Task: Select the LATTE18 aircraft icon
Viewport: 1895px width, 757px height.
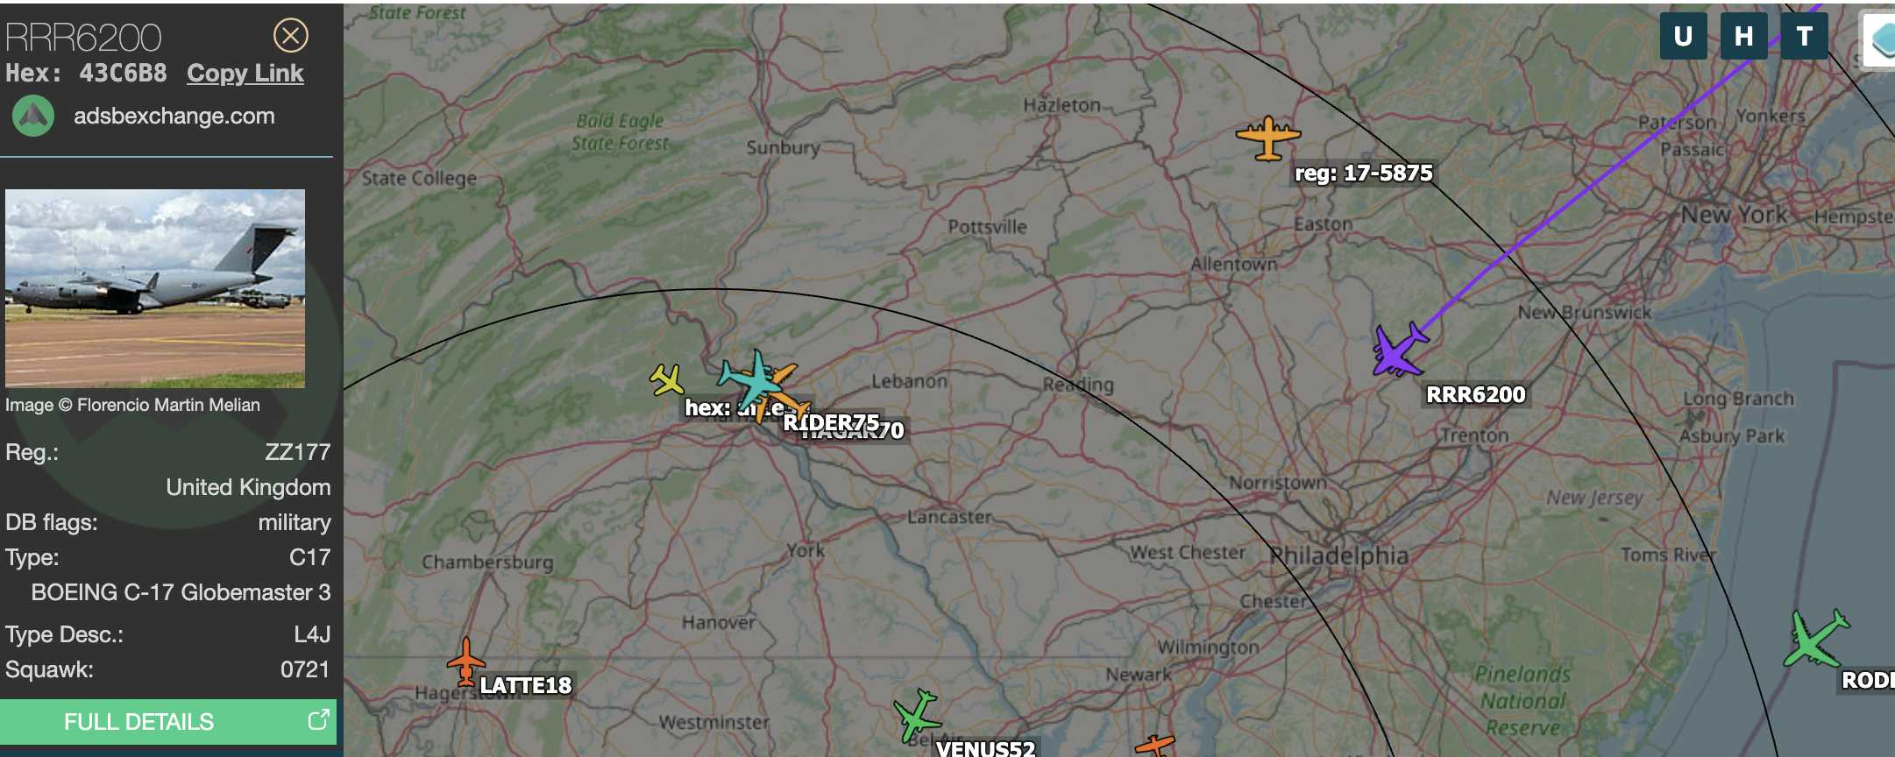Action: 465,662
